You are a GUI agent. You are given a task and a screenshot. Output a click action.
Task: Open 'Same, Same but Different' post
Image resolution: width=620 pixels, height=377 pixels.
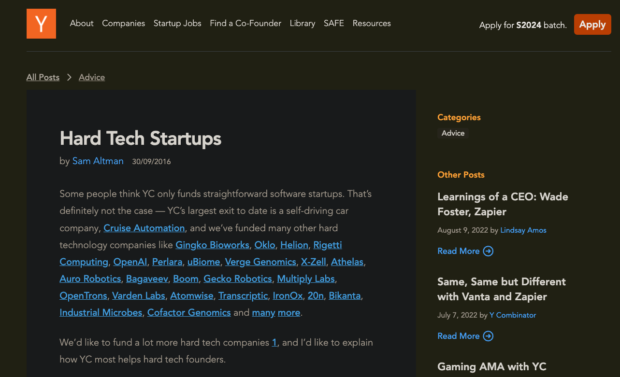502,289
